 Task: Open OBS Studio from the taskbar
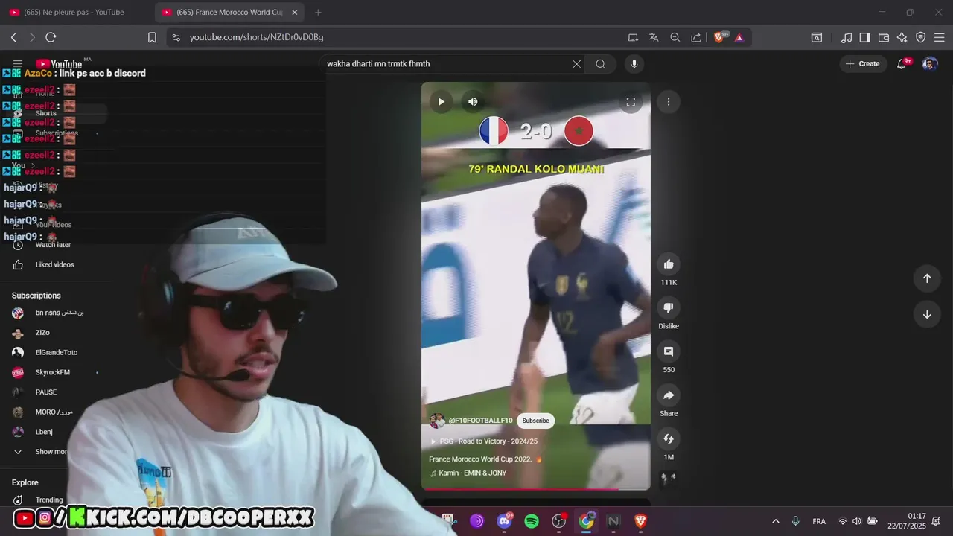click(559, 521)
